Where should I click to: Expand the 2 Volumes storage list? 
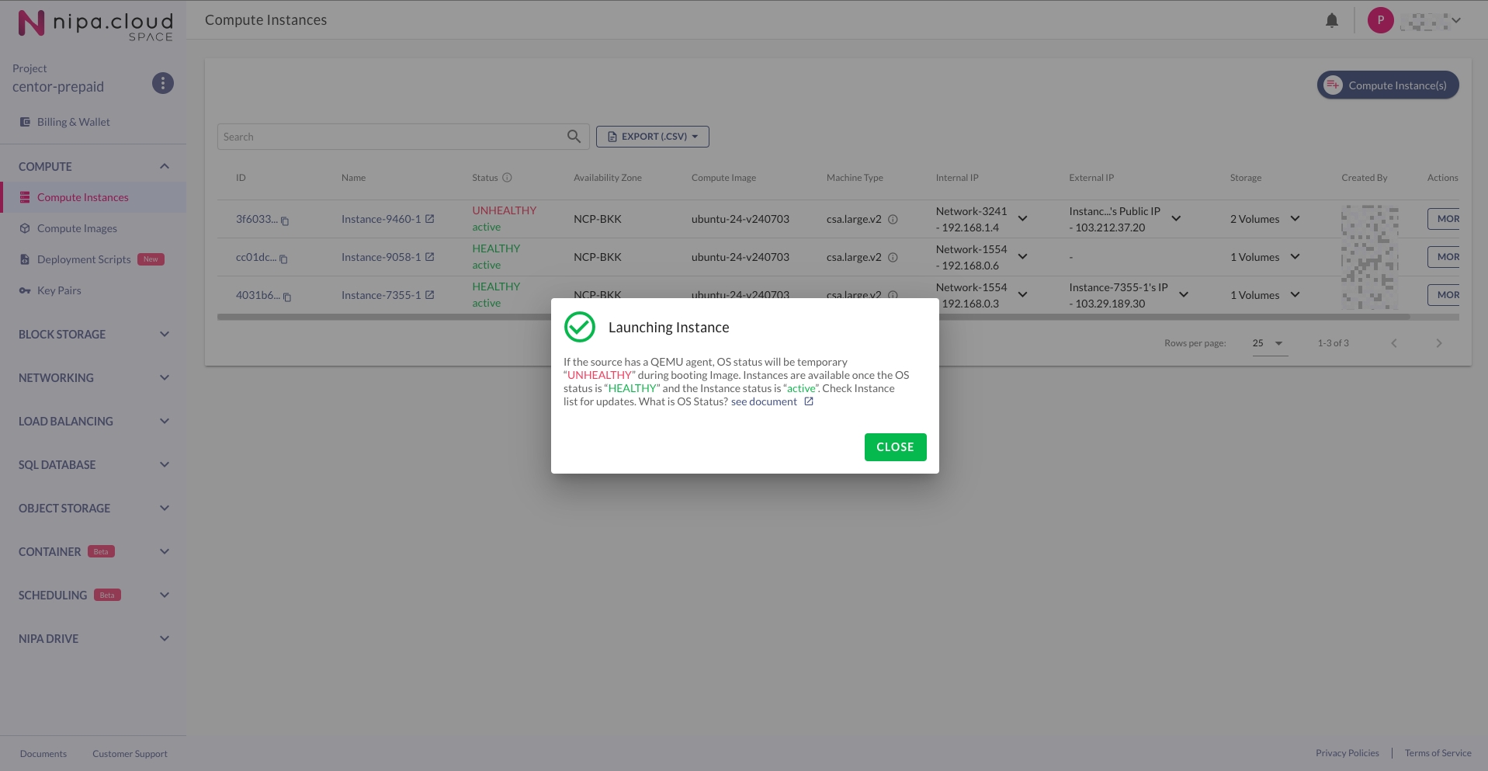coord(1295,219)
